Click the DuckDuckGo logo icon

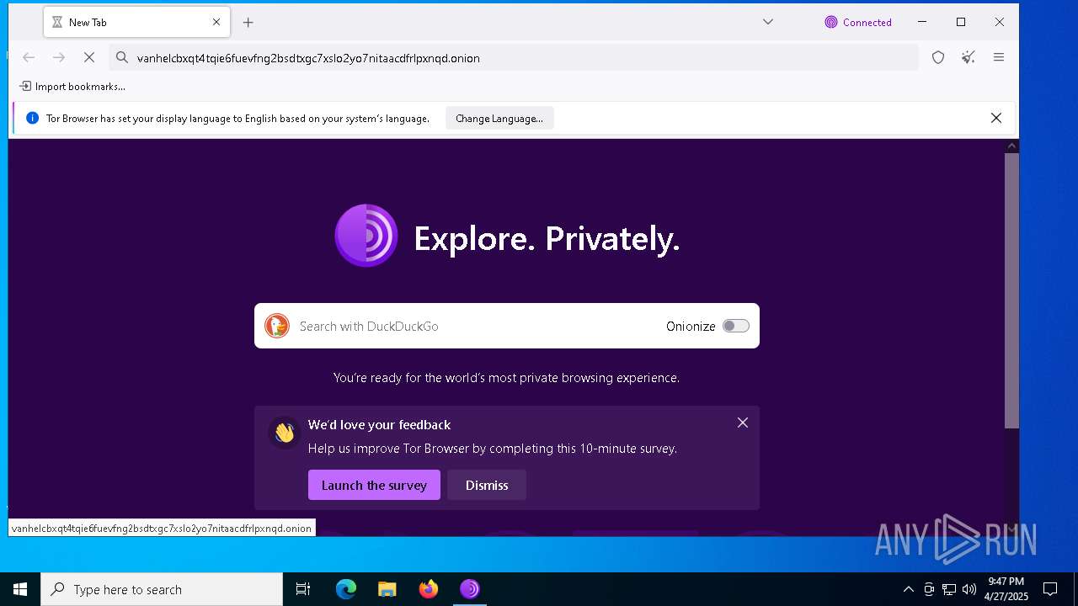[x=277, y=326]
